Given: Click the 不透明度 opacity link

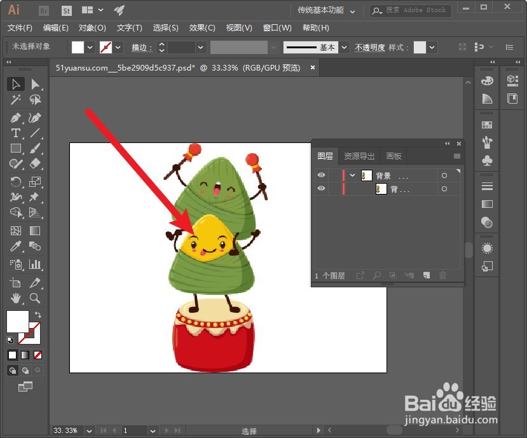Looking at the screenshot, I should (370, 48).
